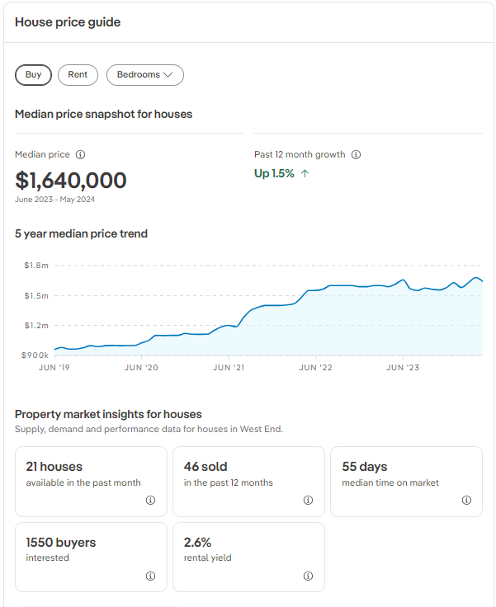Open info icon in 21 houses card
The image size is (496, 607).
pos(150,501)
